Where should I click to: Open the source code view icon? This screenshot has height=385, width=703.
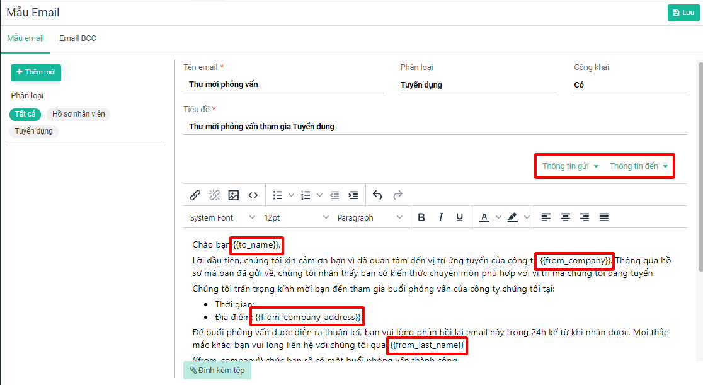(x=253, y=195)
